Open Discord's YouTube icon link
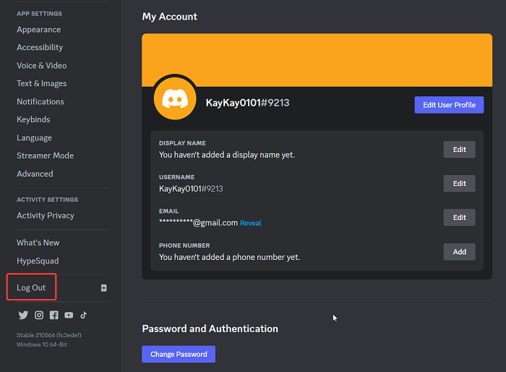Viewport: 506px width, 372px height. (x=69, y=315)
